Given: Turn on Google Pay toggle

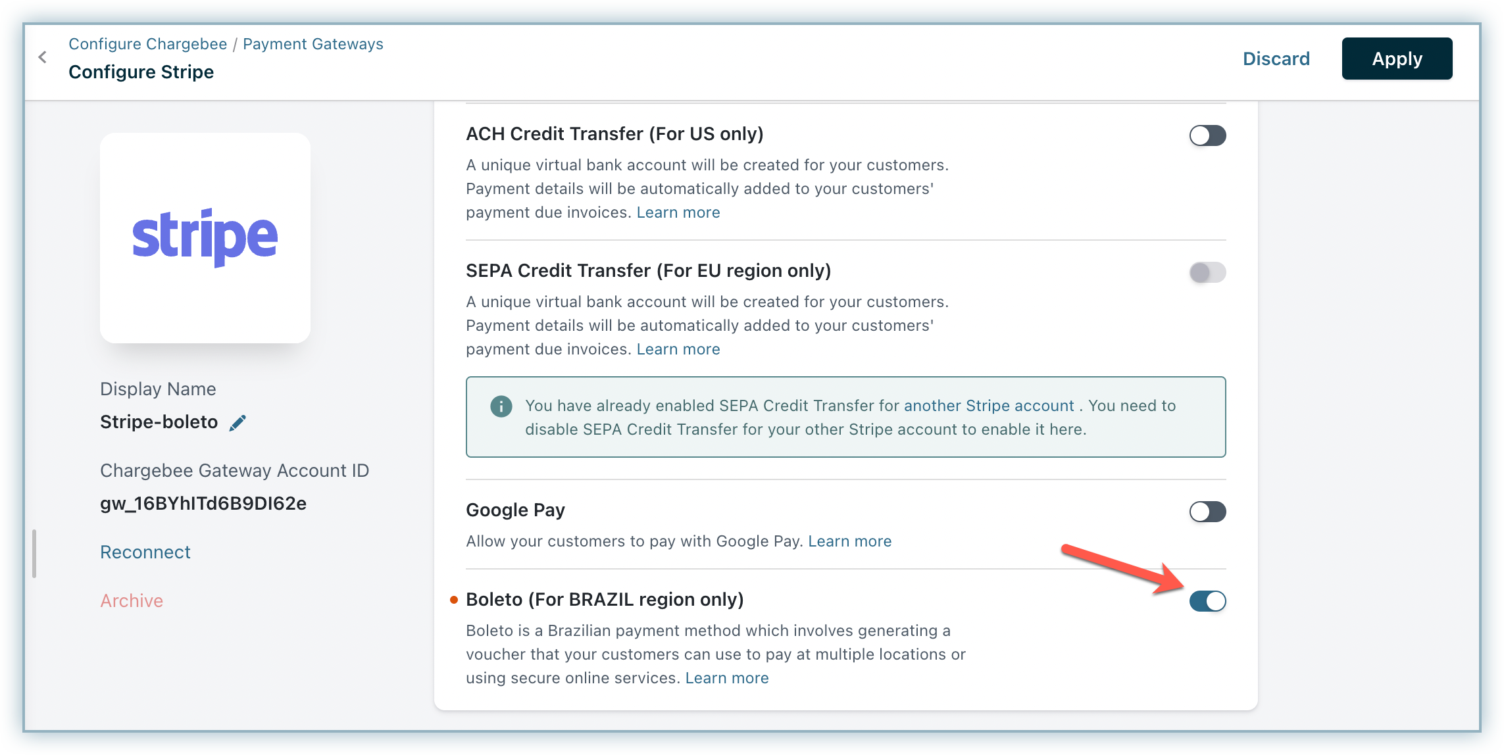Looking at the screenshot, I should point(1207,512).
